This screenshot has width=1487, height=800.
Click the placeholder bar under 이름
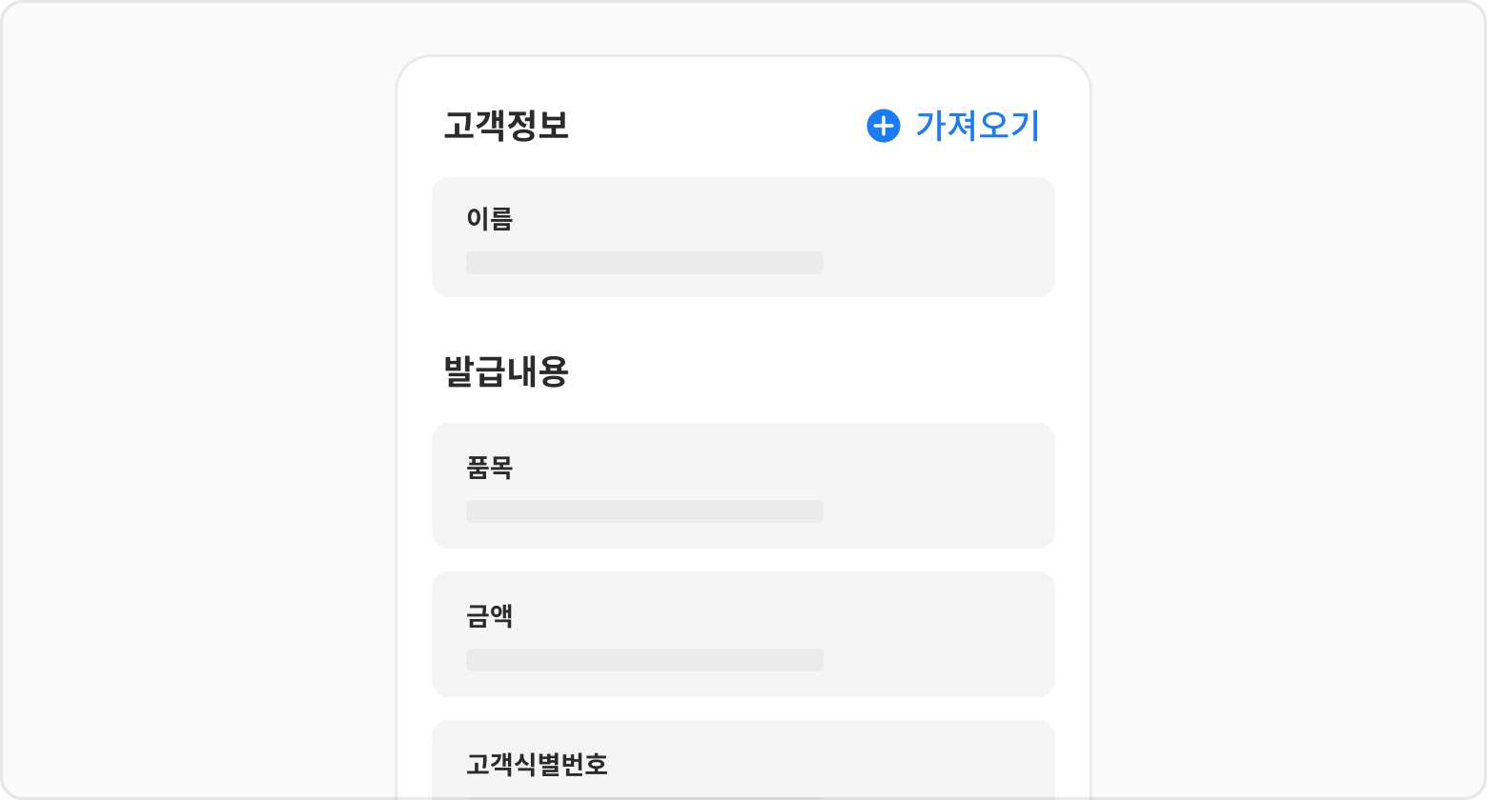pos(644,263)
